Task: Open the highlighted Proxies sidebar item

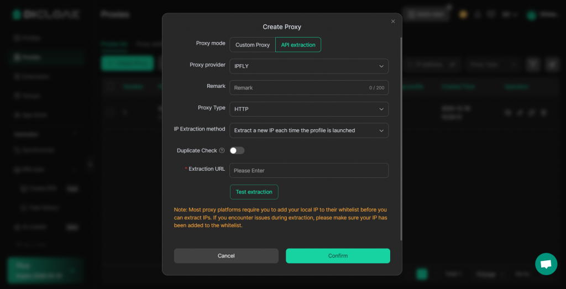Action: [x=46, y=57]
